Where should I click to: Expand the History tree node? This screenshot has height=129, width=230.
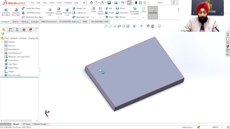click(x=2, y=42)
